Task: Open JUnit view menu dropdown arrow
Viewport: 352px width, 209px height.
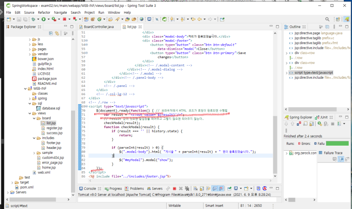Action: (x=344, y=124)
